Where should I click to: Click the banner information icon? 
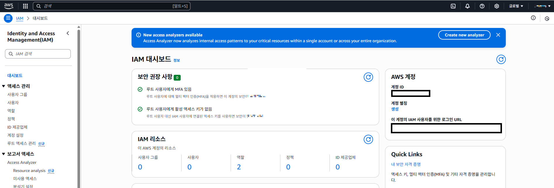[x=139, y=35]
